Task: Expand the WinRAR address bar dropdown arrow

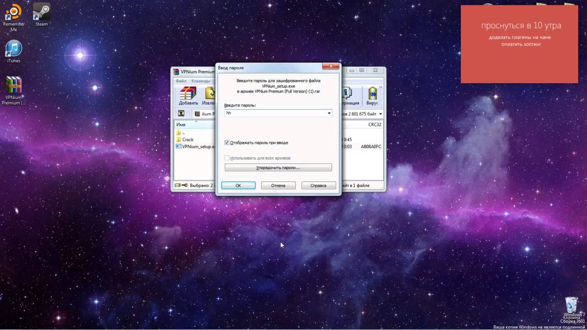Action: pyautogui.click(x=380, y=114)
